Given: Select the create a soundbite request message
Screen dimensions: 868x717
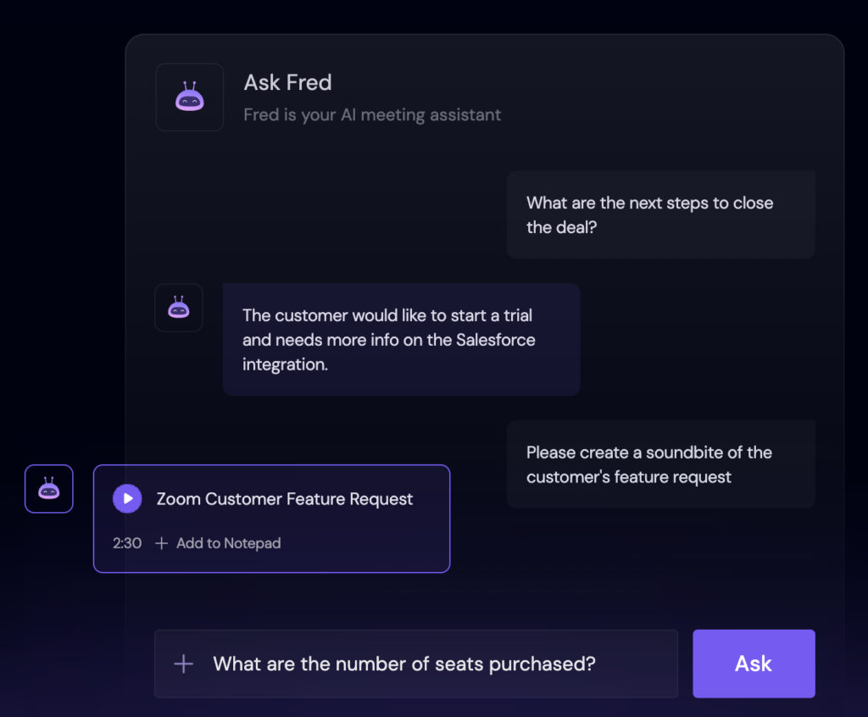Looking at the screenshot, I should [660, 464].
